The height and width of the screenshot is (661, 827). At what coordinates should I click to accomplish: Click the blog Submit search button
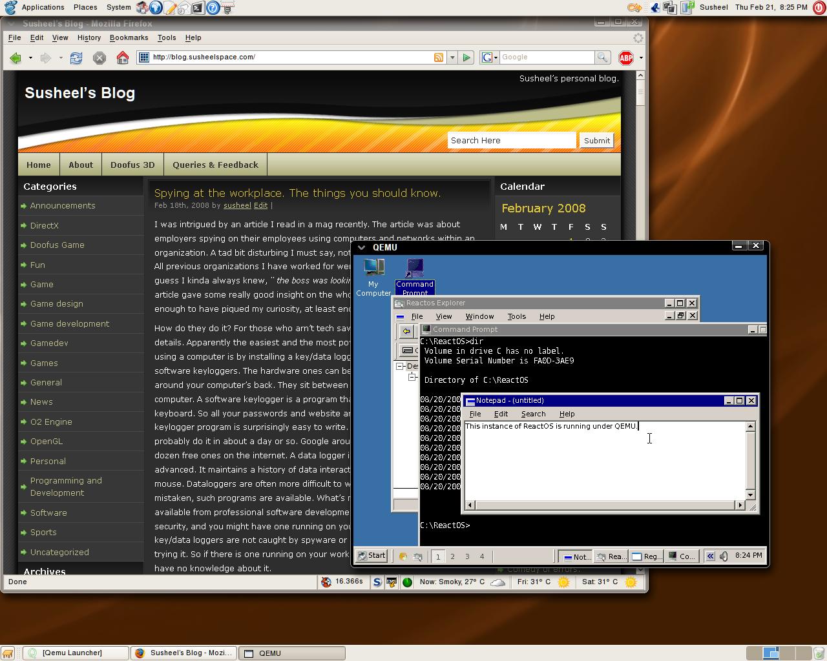(596, 141)
